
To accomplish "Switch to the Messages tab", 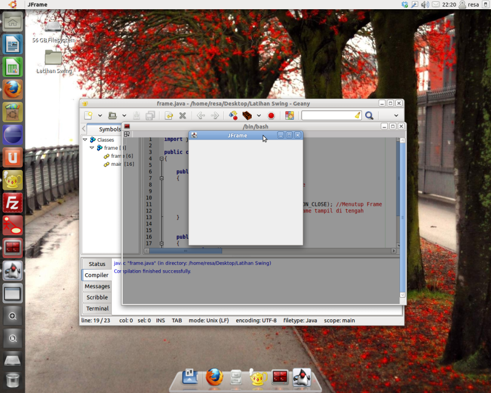I will 97,286.
